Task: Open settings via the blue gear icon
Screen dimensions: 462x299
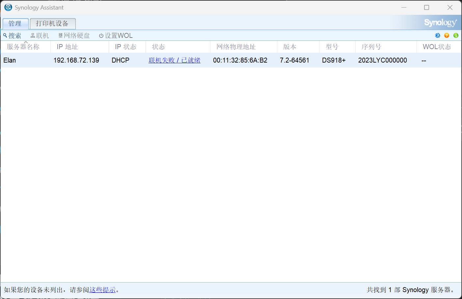Action: coord(438,36)
